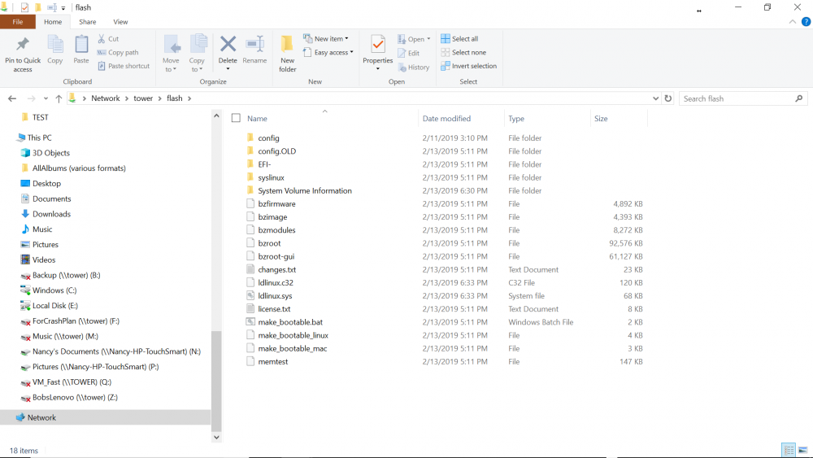Show file History
The width and height of the screenshot is (813, 458).
pyautogui.click(x=414, y=67)
